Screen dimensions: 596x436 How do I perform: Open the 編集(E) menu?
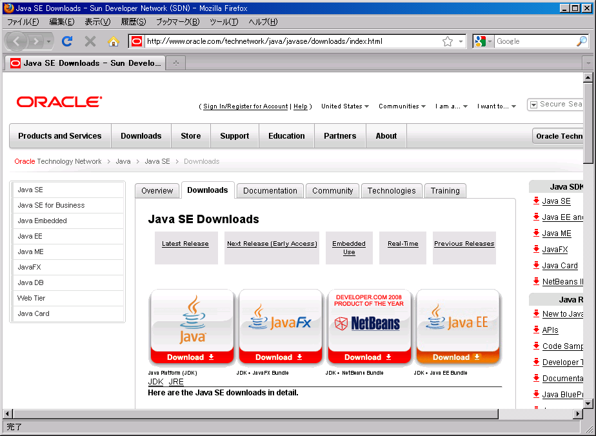pos(62,22)
